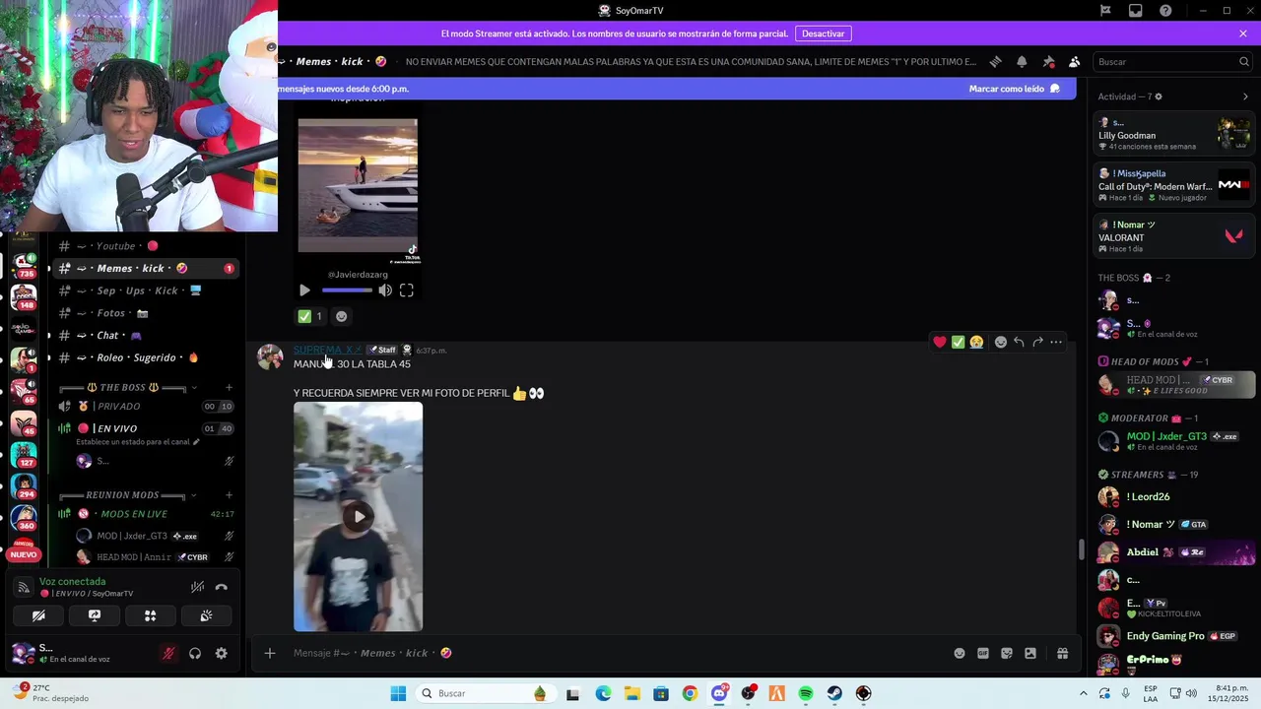Viewport: 1261px width, 709px height.
Task: Open Steam from the taskbar
Action: click(x=834, y=693)
